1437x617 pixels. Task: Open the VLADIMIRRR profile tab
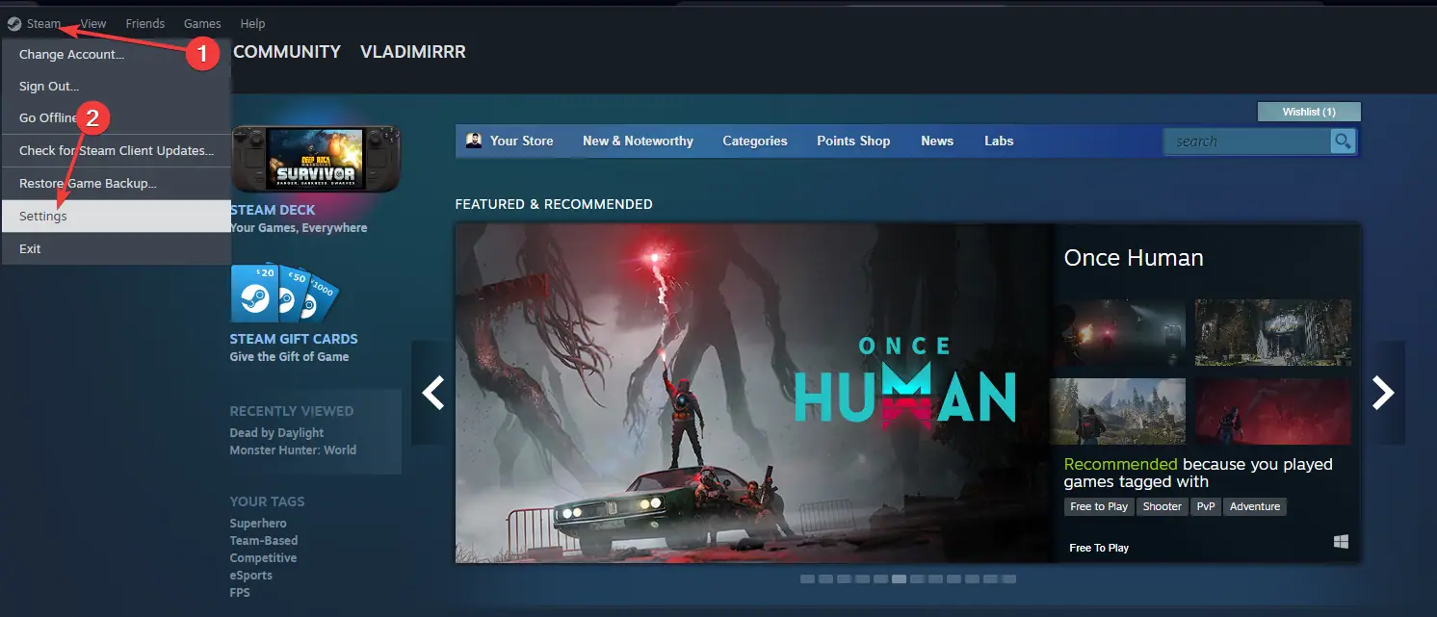(413, 52)
